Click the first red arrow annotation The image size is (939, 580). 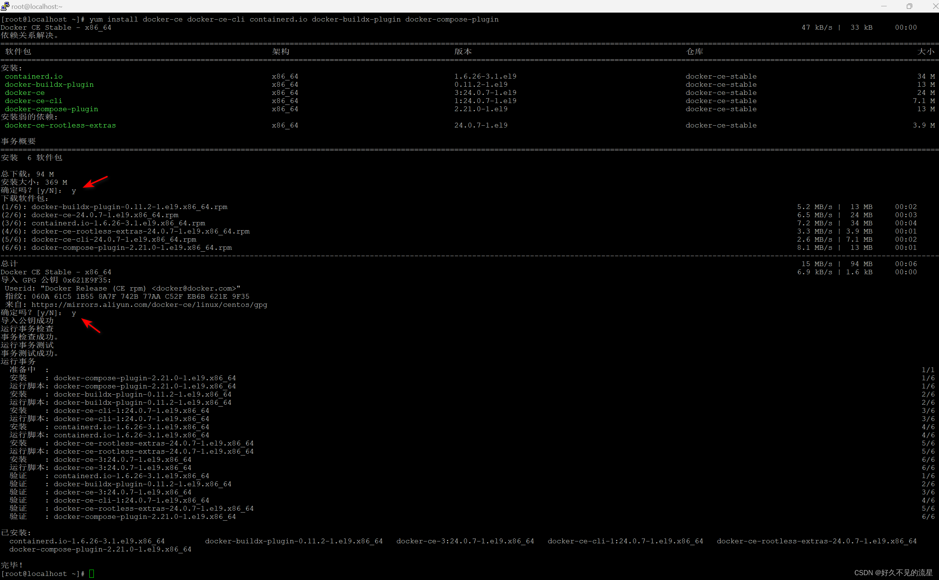point(95,182)
